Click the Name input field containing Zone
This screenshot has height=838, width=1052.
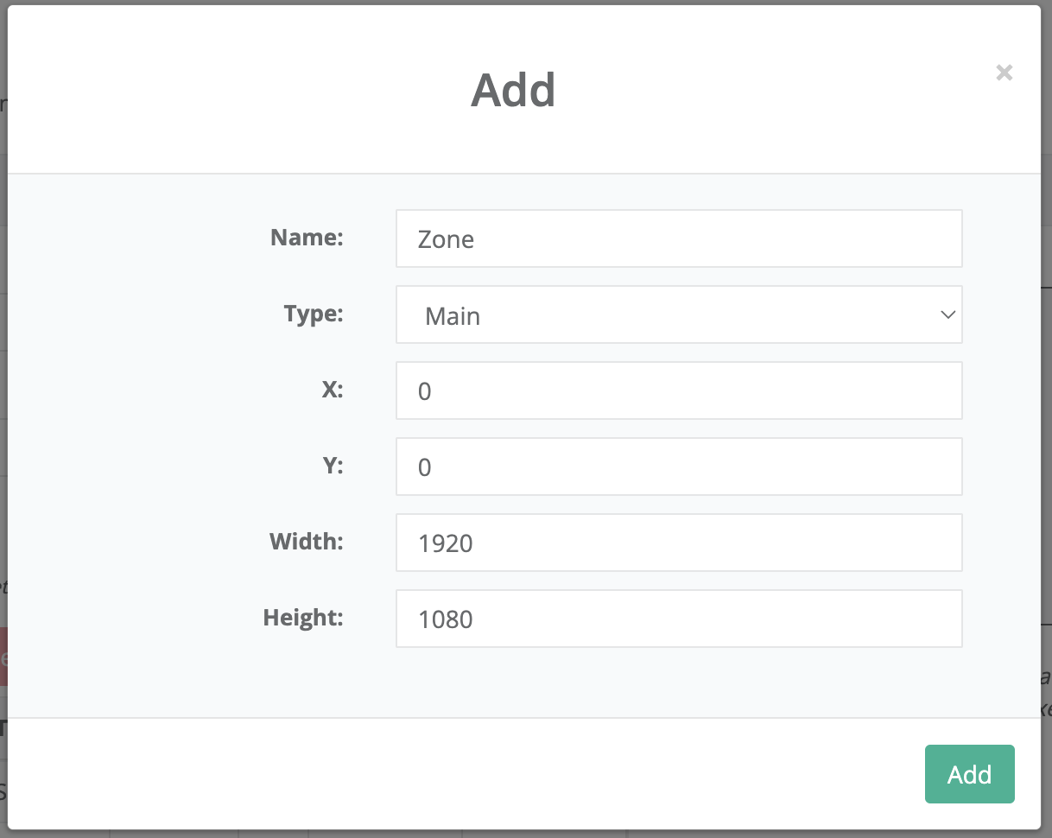tap(678, 238)
